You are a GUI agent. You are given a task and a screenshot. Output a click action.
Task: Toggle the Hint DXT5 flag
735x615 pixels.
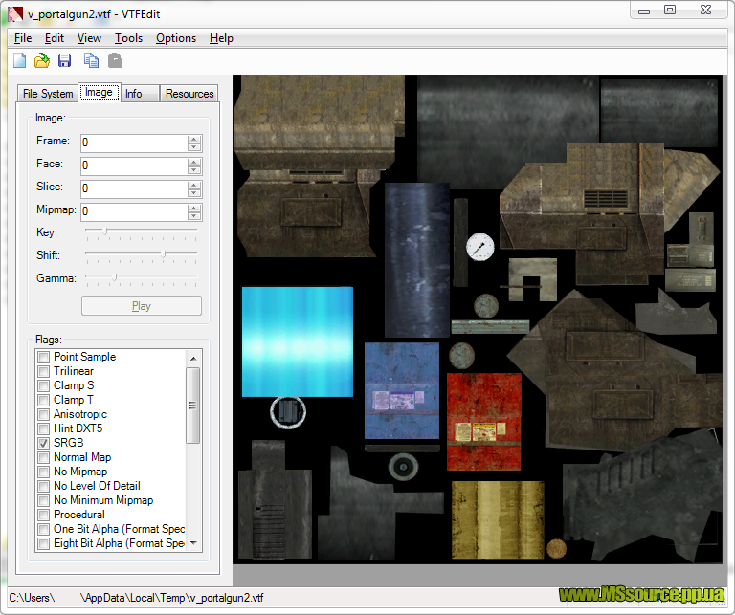[44, 428]
